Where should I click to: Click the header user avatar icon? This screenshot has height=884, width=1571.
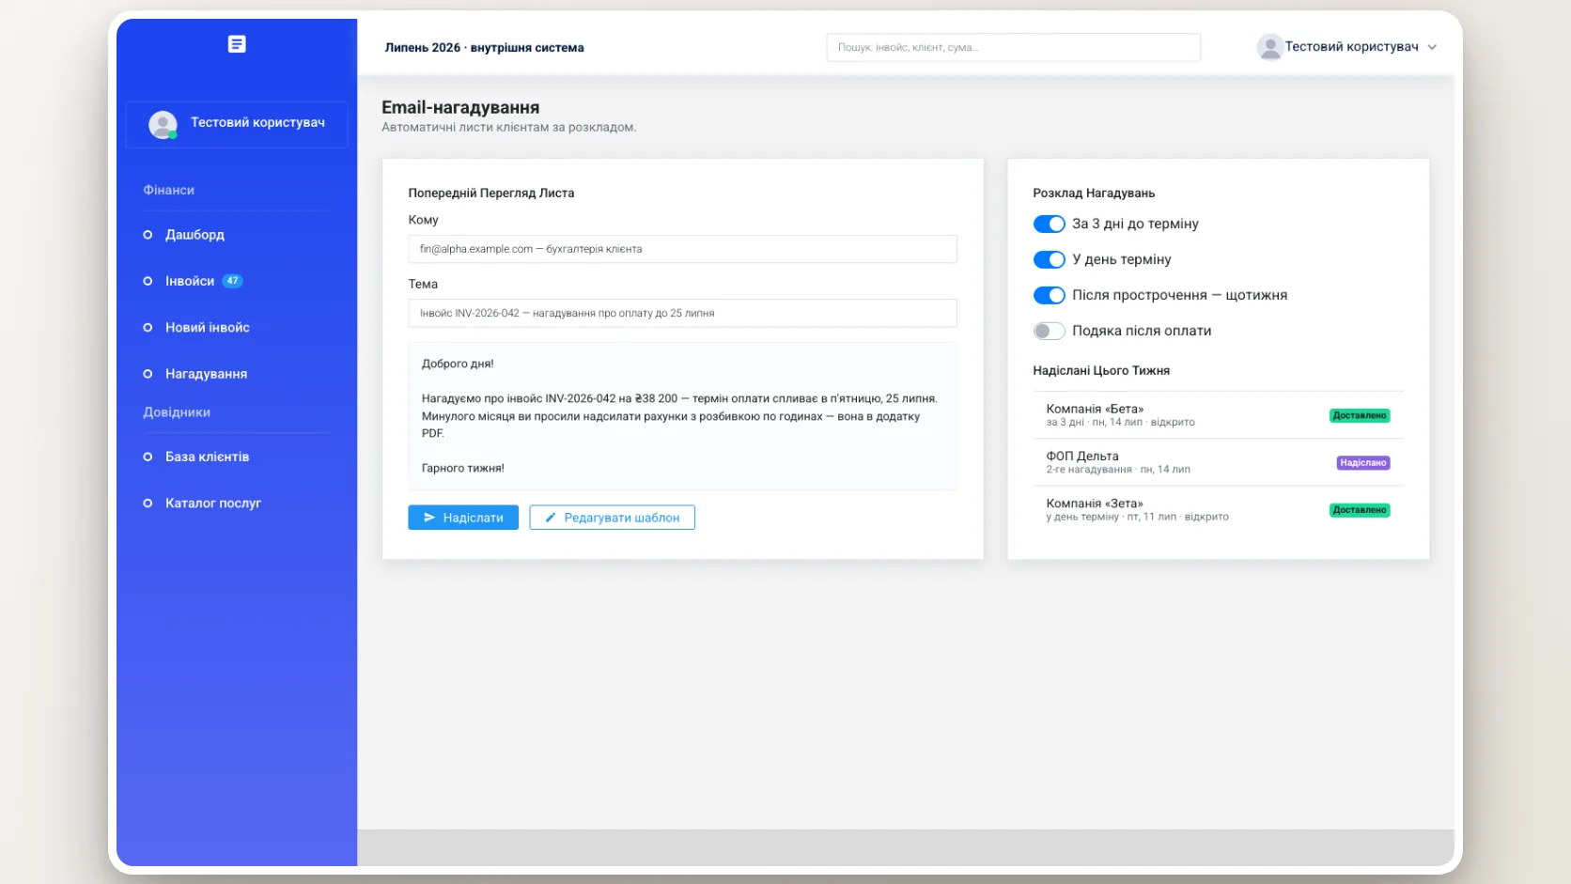coord(1269,47)
